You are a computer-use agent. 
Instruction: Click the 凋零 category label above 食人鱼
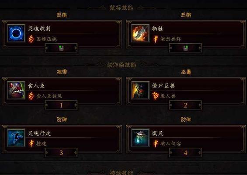[x=62, y=72]
